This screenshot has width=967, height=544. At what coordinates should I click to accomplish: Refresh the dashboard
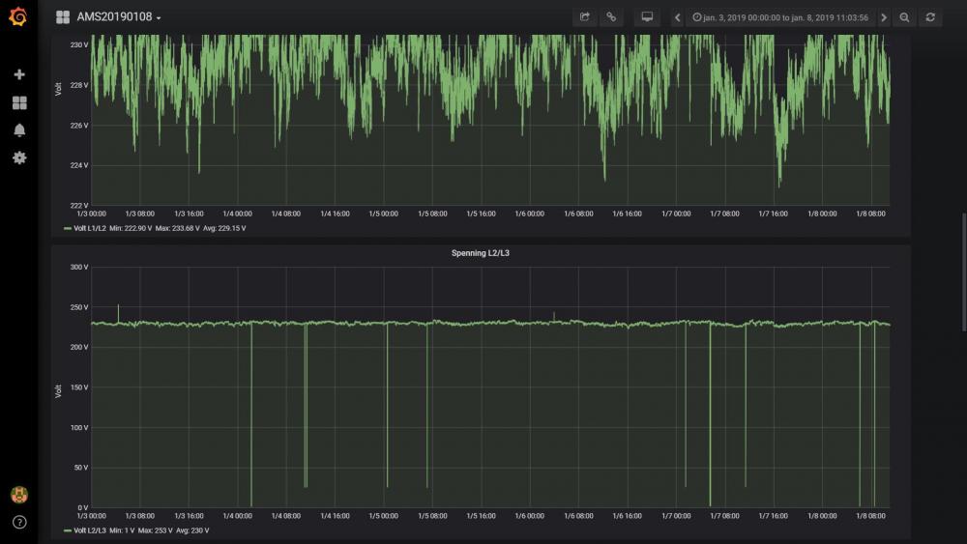click(x=930, y=17)
